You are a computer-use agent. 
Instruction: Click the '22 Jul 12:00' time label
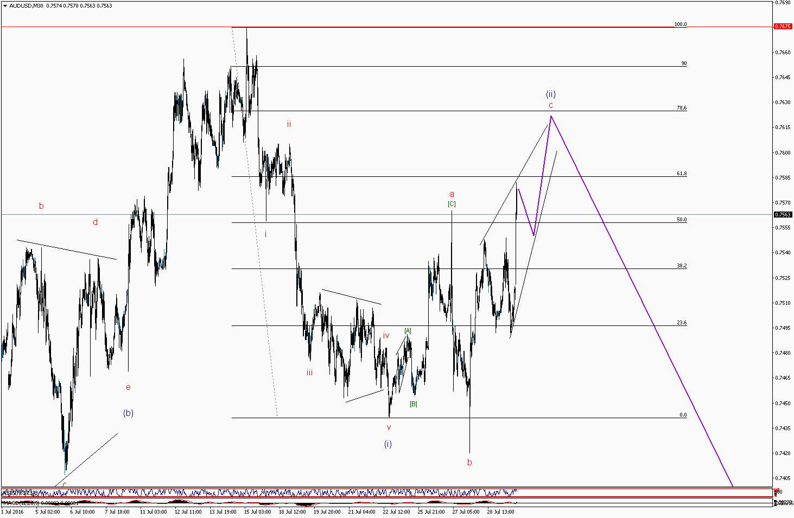coord(397,511)
